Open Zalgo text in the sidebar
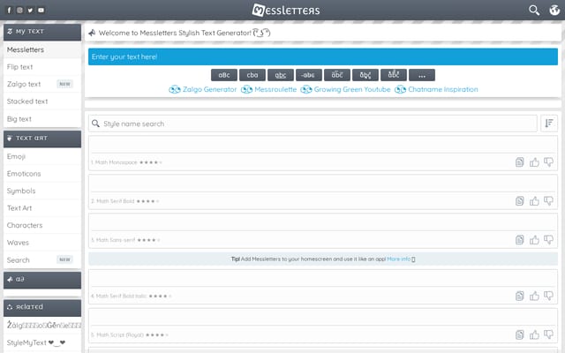The height and width of the screenshot is (353, 565). [42, 85]
